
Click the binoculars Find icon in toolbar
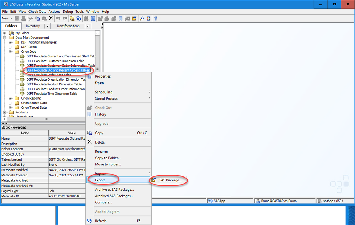pyautogui.click(x=86, y=18)
